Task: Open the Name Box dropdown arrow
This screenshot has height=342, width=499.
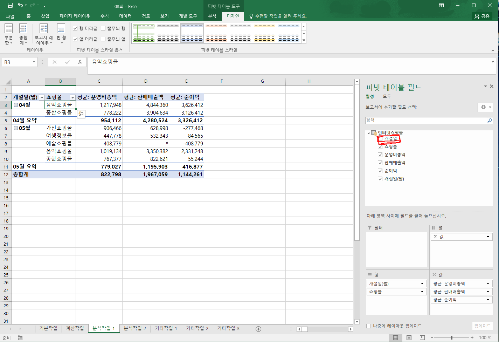Action: tap(34, 62)
